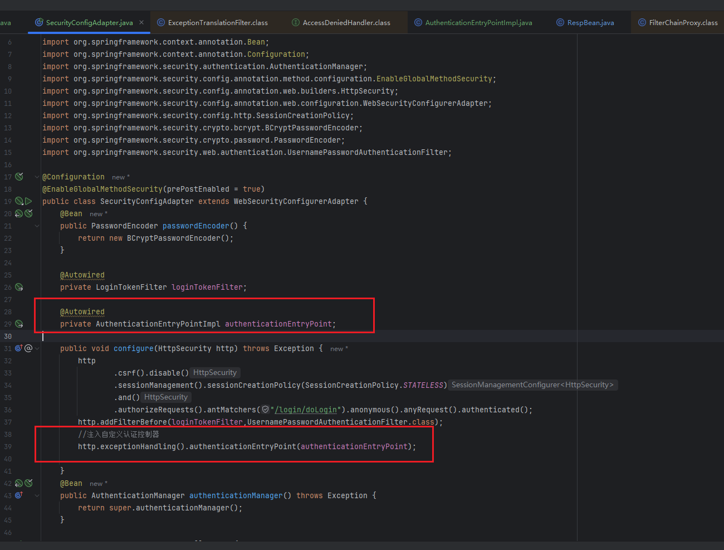
Task: Open the RespBean.java tab
Action: coord(585,23)
